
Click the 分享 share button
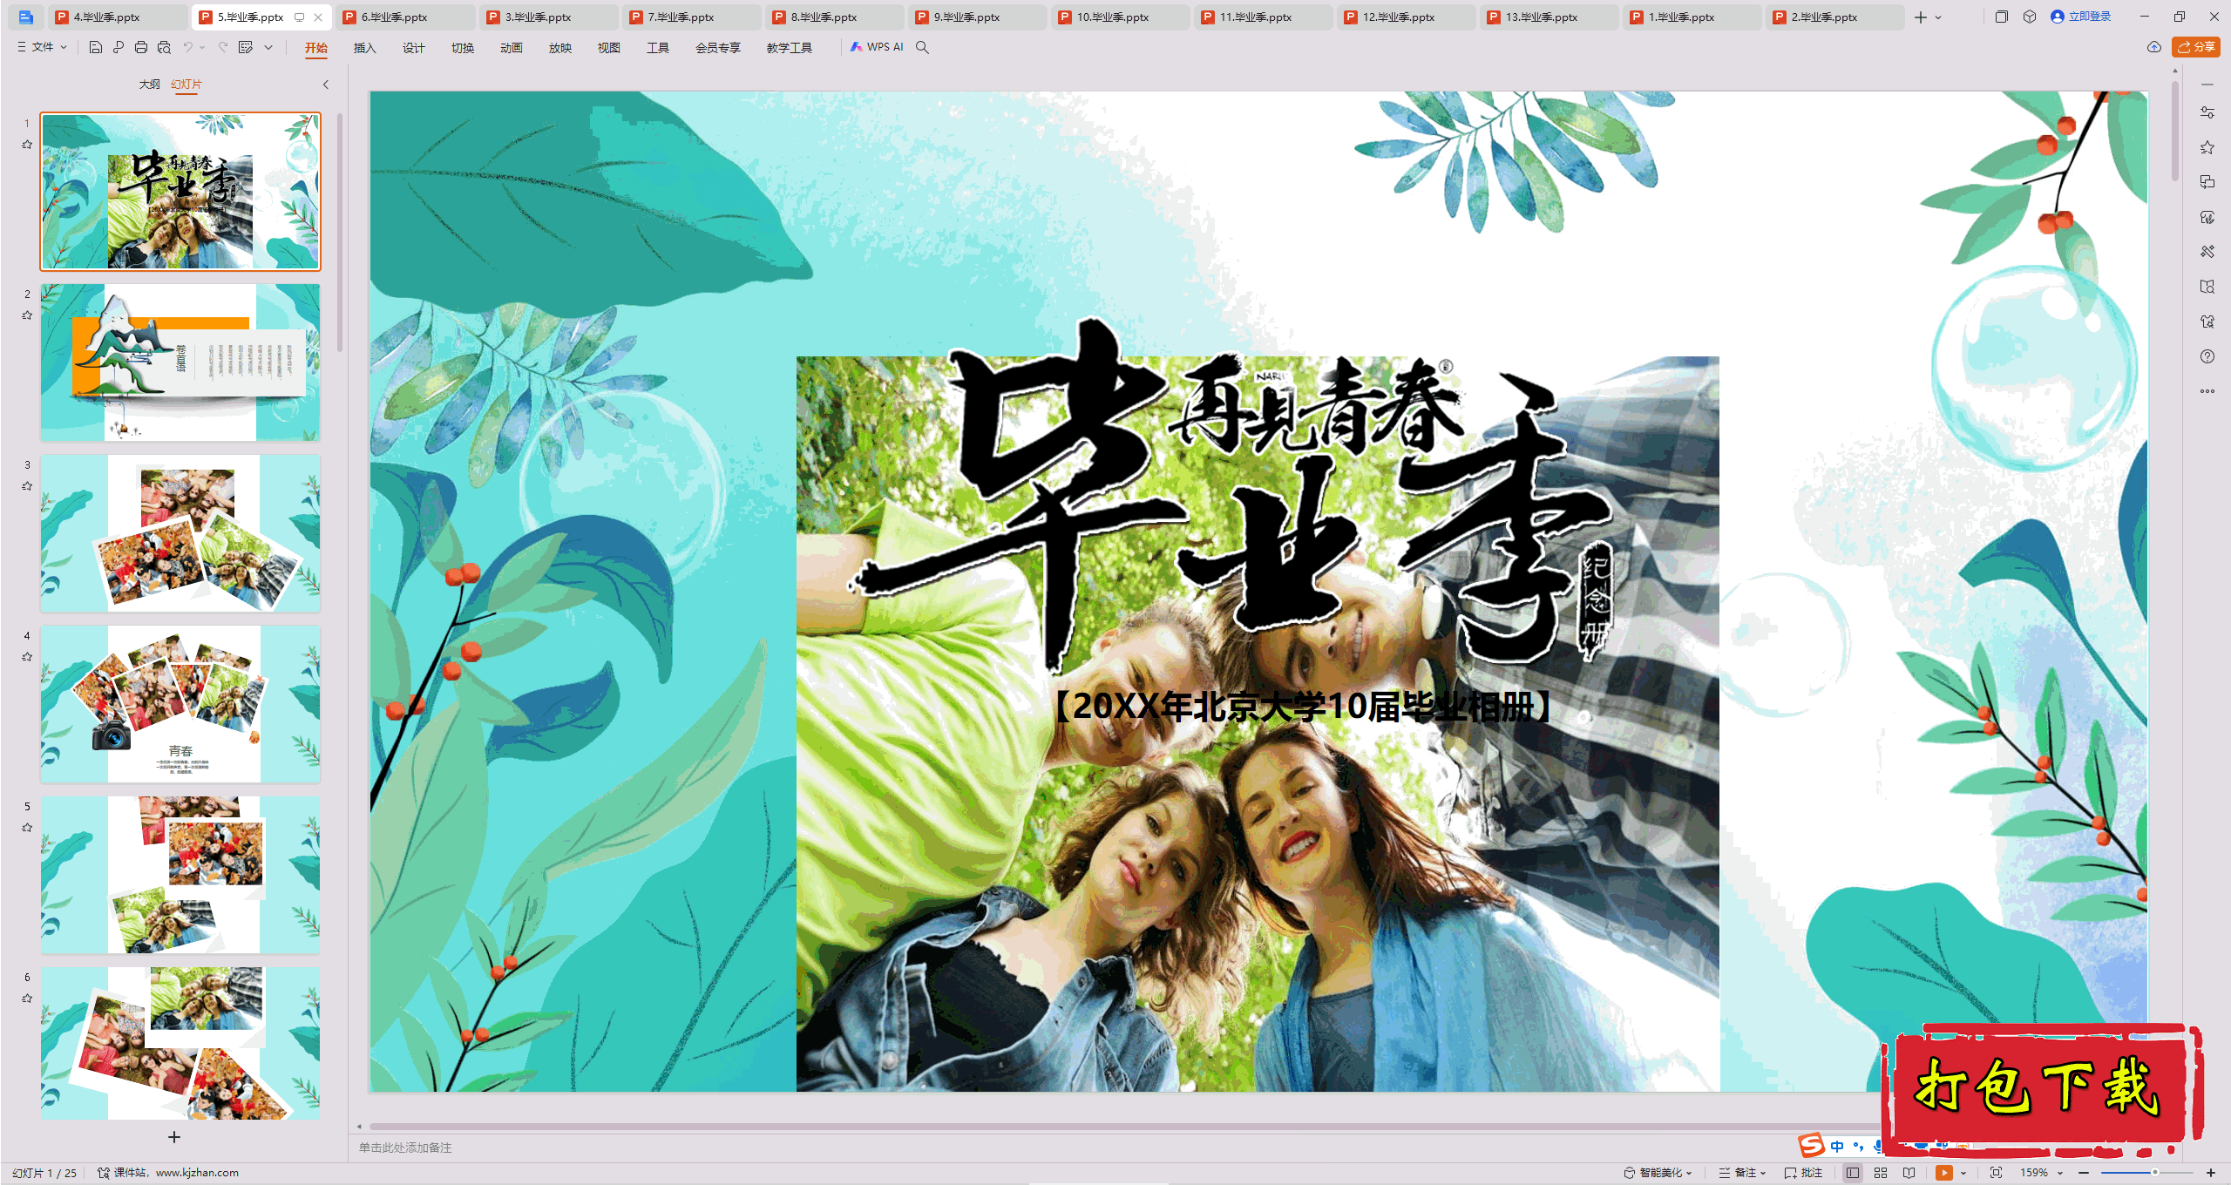pos(2196,47)
